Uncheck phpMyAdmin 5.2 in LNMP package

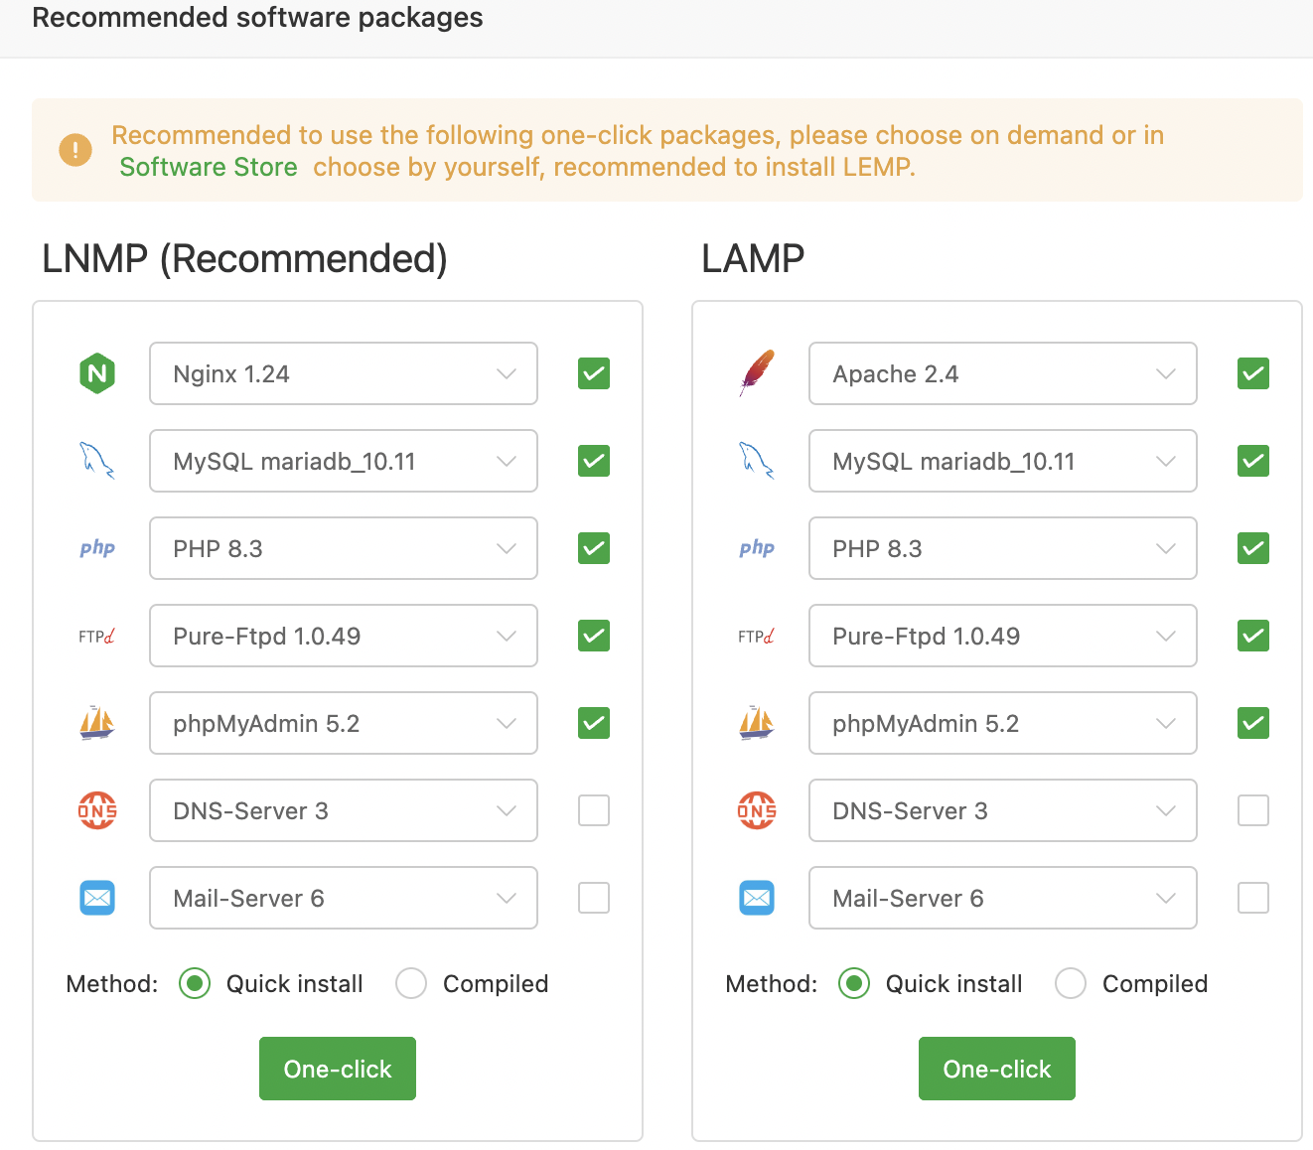click(x=594, y=723)
